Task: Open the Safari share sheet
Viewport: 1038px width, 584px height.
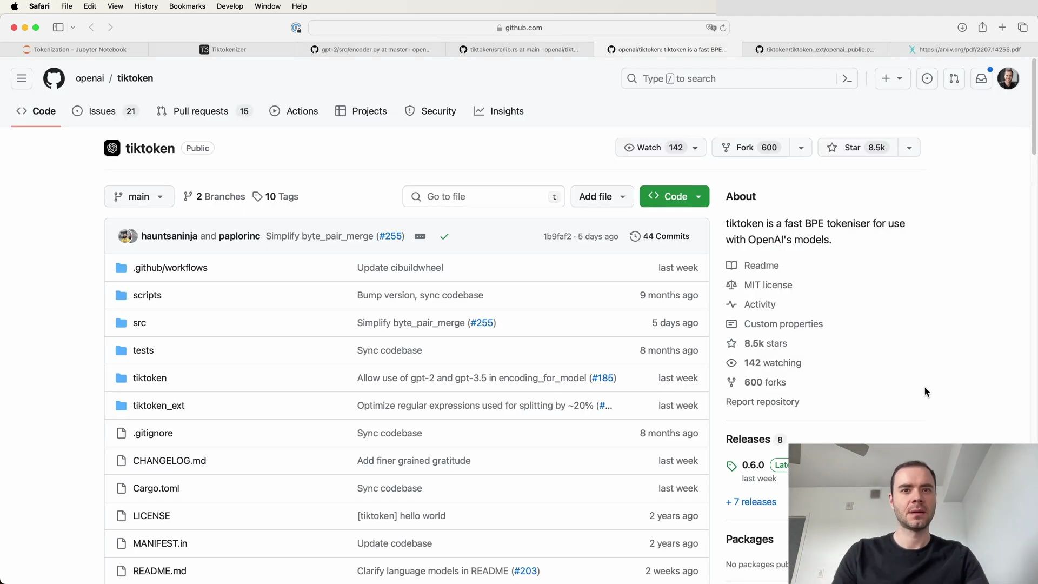Action: click(x=982, y=28)
